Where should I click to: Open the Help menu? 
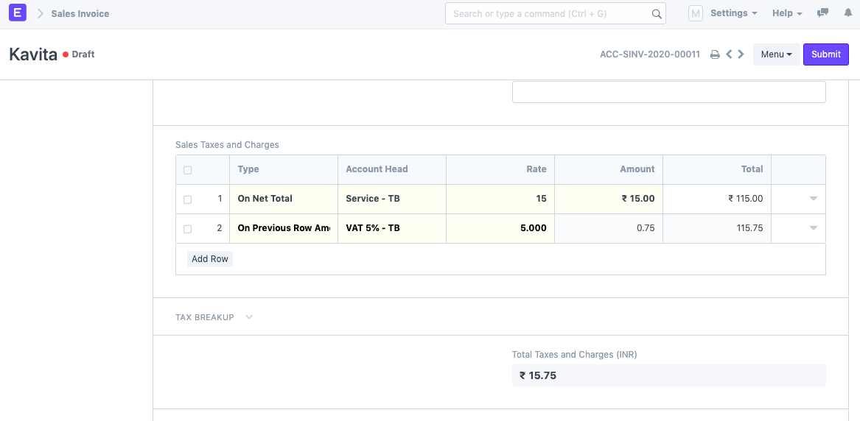tap(786, 13)
